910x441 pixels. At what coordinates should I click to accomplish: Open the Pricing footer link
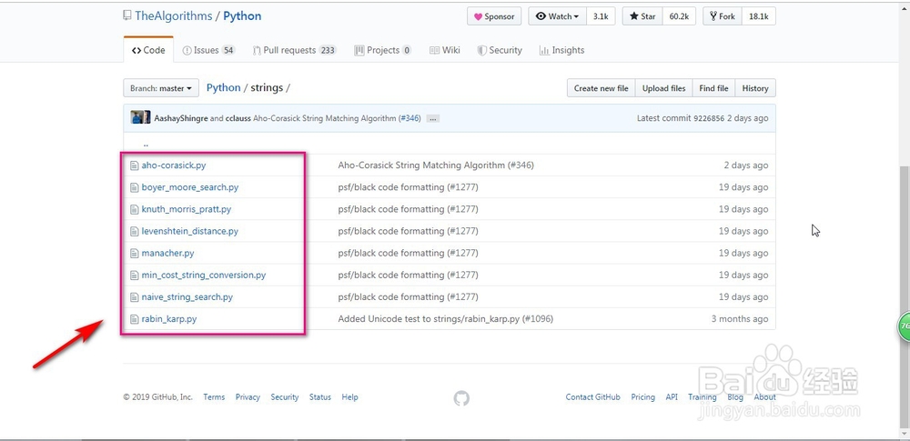pyautogui.click(x=643, y=397)
